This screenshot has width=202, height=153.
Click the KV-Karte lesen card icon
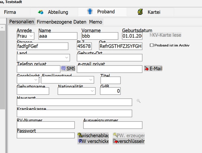tap(150, 35)
